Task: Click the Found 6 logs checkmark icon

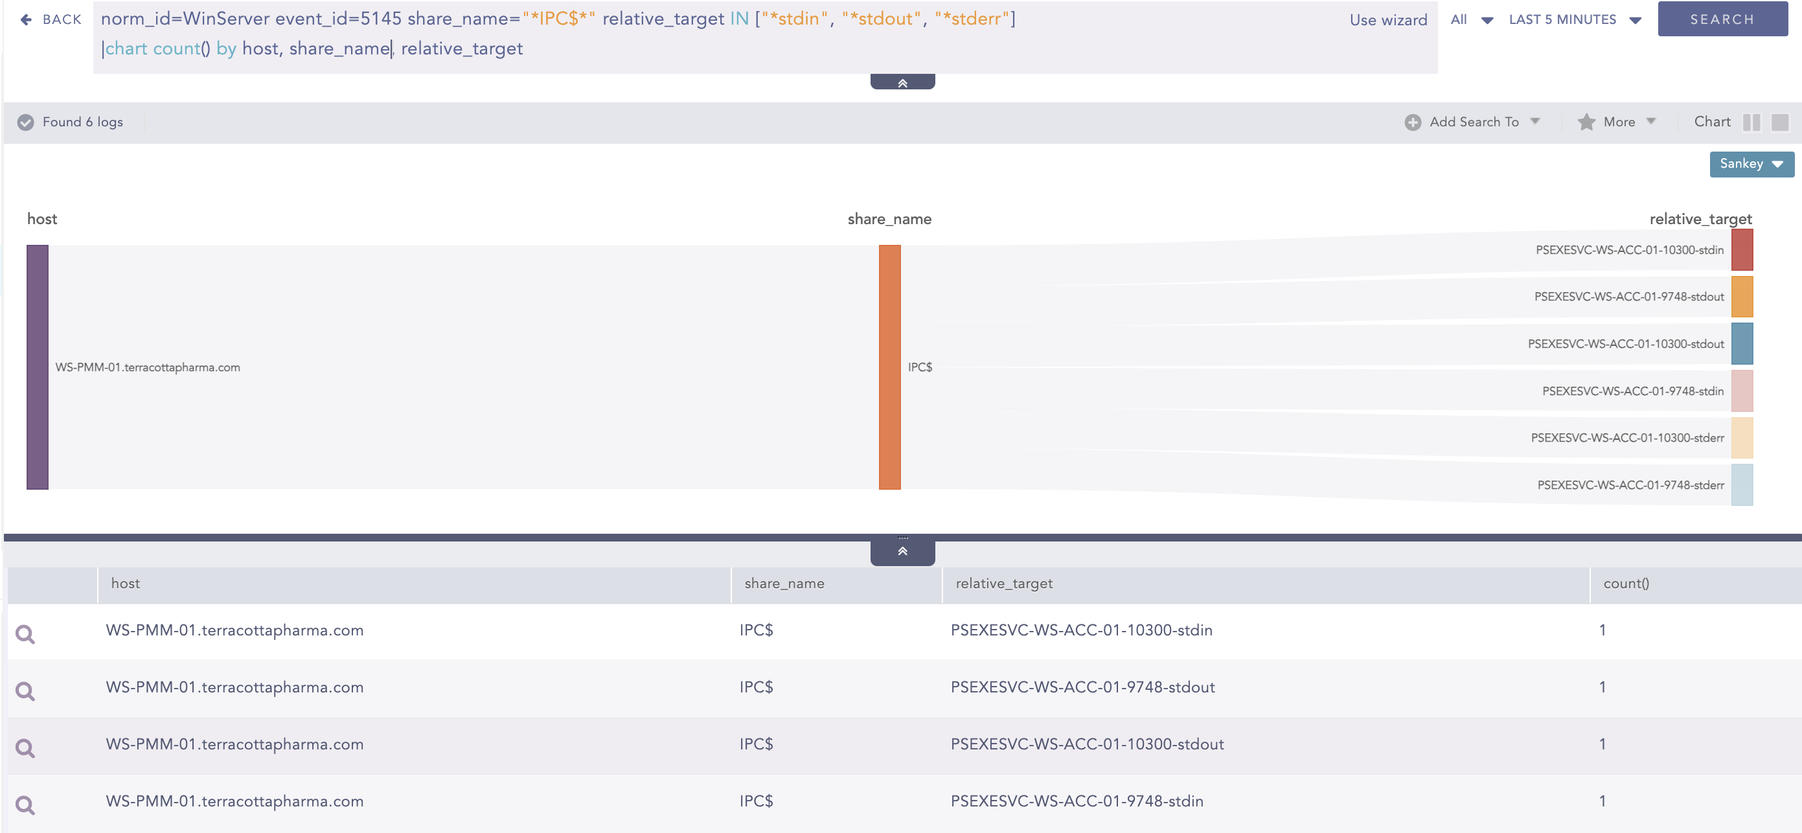Action: [x=25, y=122]
